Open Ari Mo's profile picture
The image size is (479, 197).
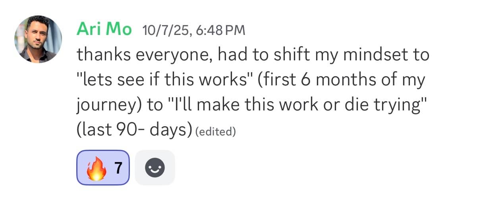(x=38, y=39)
